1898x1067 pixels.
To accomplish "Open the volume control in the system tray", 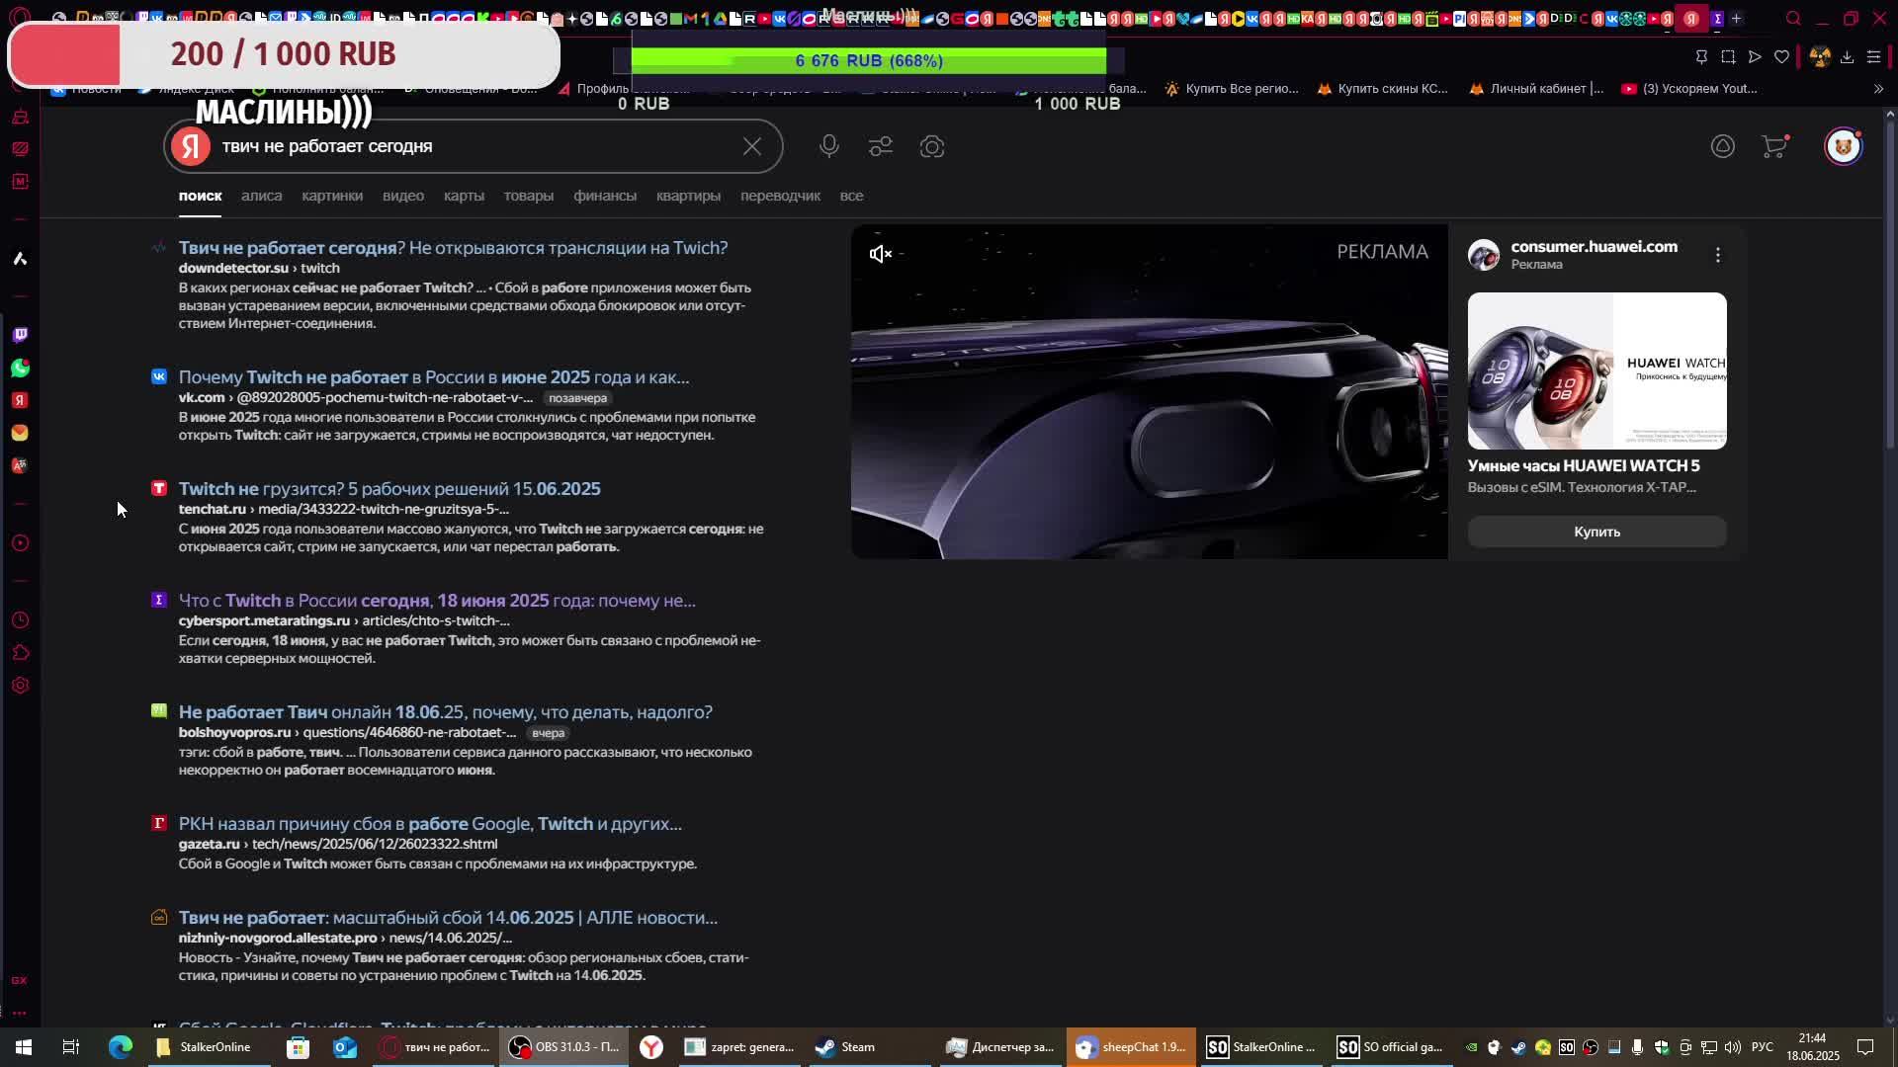I will click(x=1732, y=1047).
